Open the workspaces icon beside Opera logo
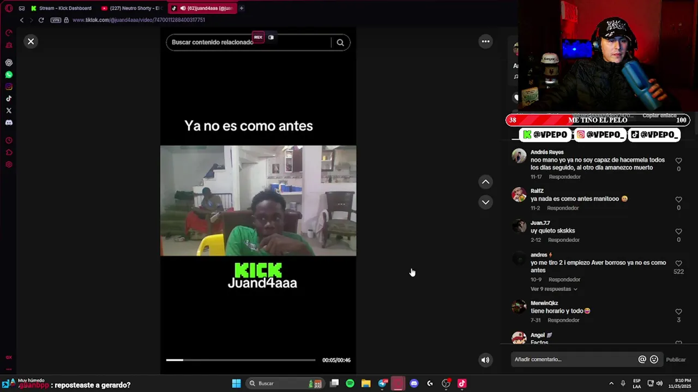Viewport: 698px width, 392px height. click(x=22, y=8)
